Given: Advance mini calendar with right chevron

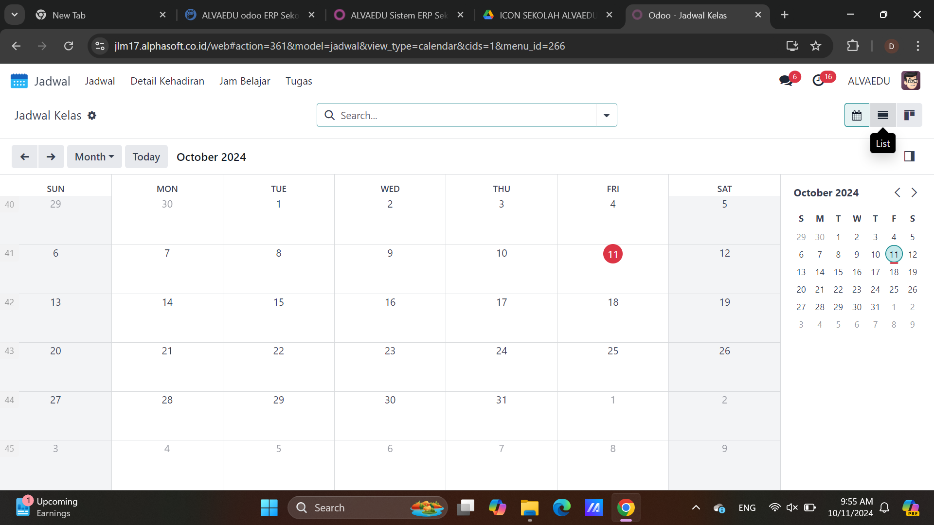Looking at the screenshot, I should pos(914,192).
